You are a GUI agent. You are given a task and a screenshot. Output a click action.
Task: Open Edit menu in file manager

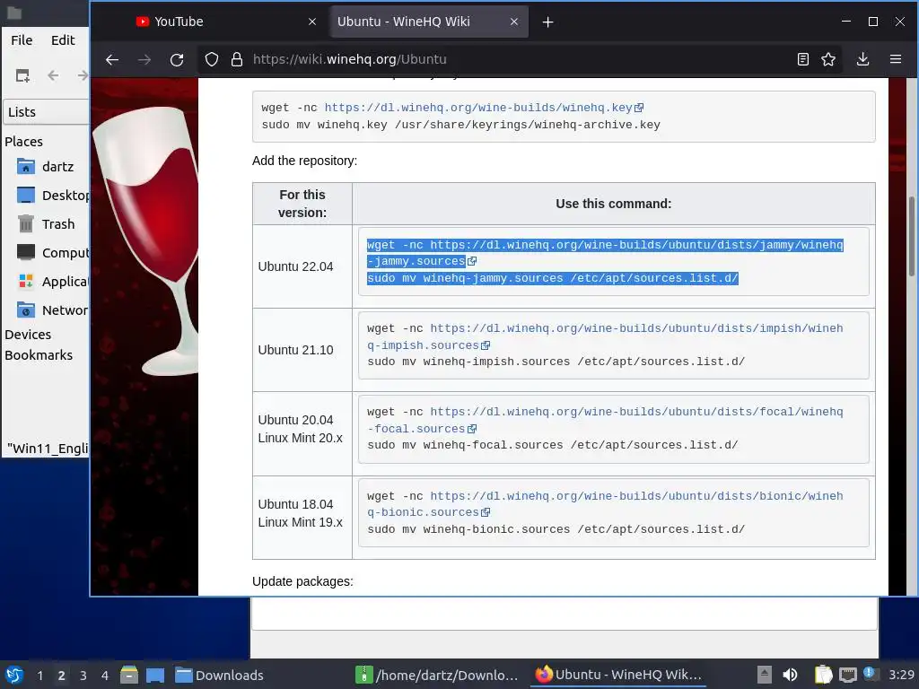[63, 40]
